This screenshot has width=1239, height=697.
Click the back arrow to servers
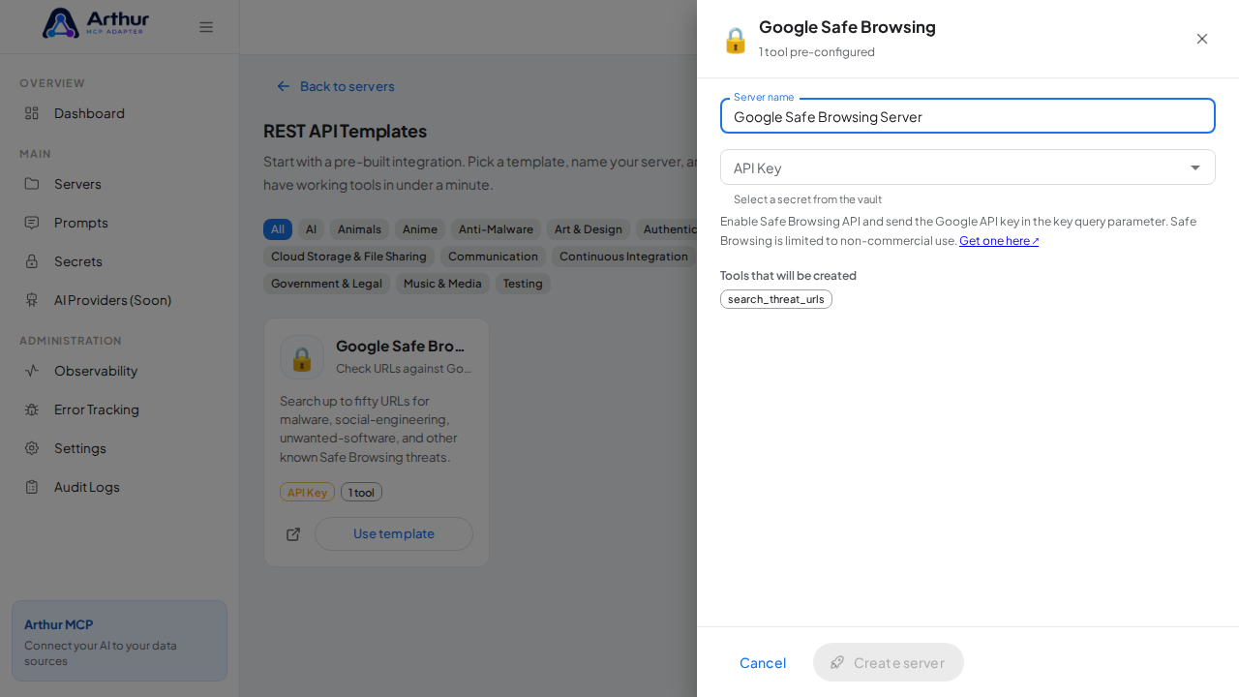click(284, 86)
